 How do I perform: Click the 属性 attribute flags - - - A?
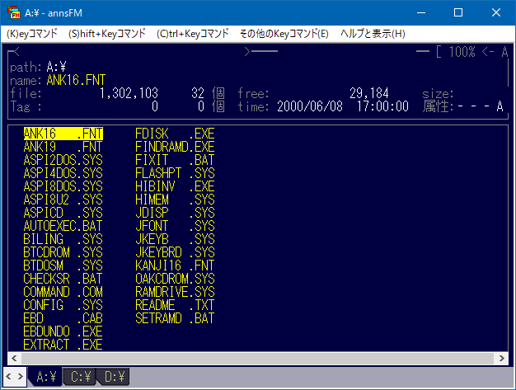480,106
